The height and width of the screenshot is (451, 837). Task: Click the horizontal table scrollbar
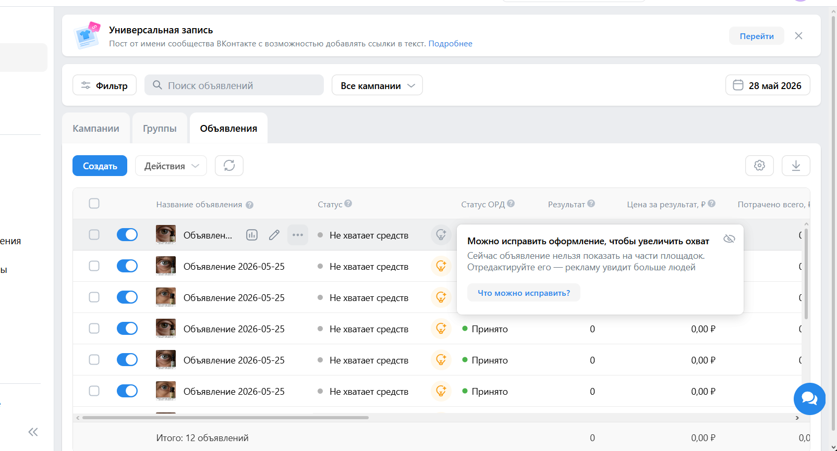225,418
